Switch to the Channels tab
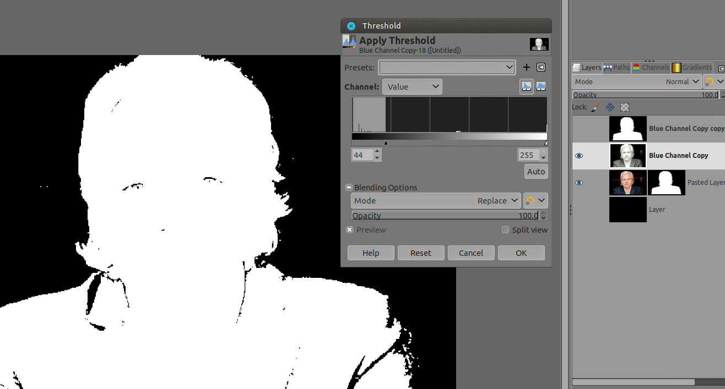Screen dimensions: 725x389 (651, 68)
